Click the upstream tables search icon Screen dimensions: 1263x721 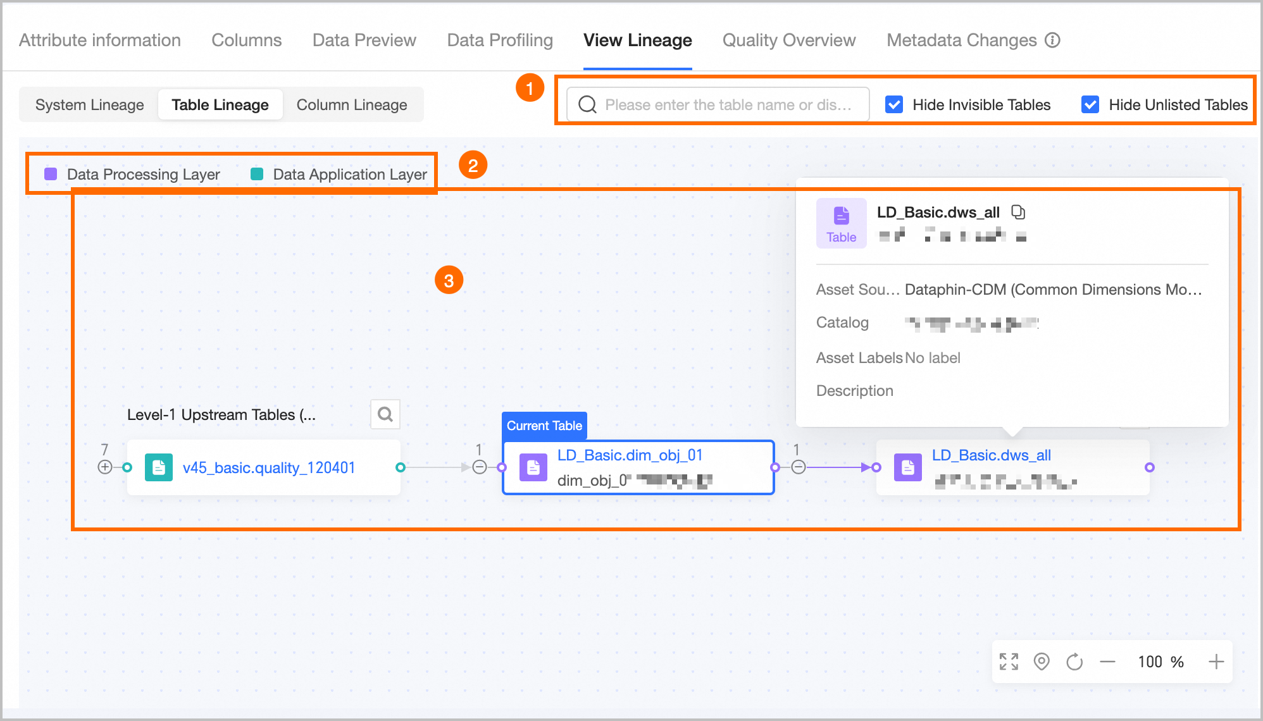pyautogui.click(x=385, y=414)
